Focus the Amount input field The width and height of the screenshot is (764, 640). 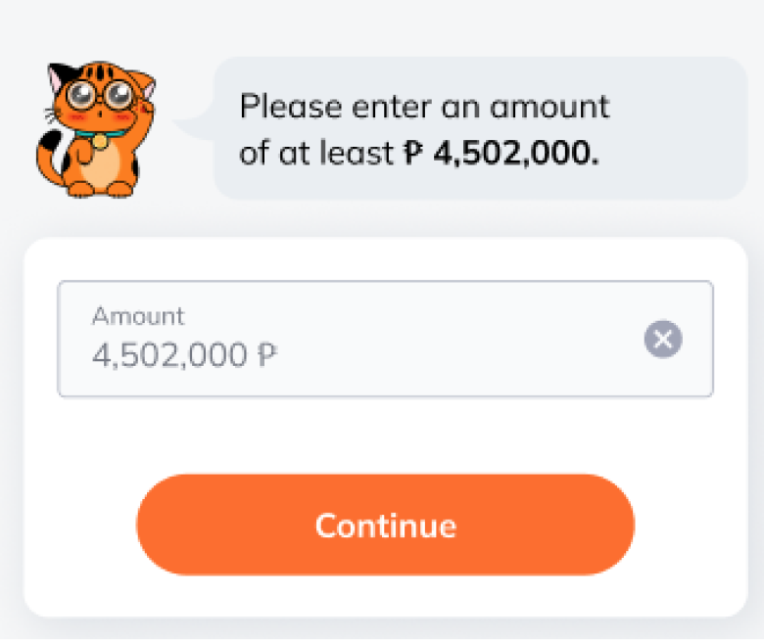coord(385,339)
